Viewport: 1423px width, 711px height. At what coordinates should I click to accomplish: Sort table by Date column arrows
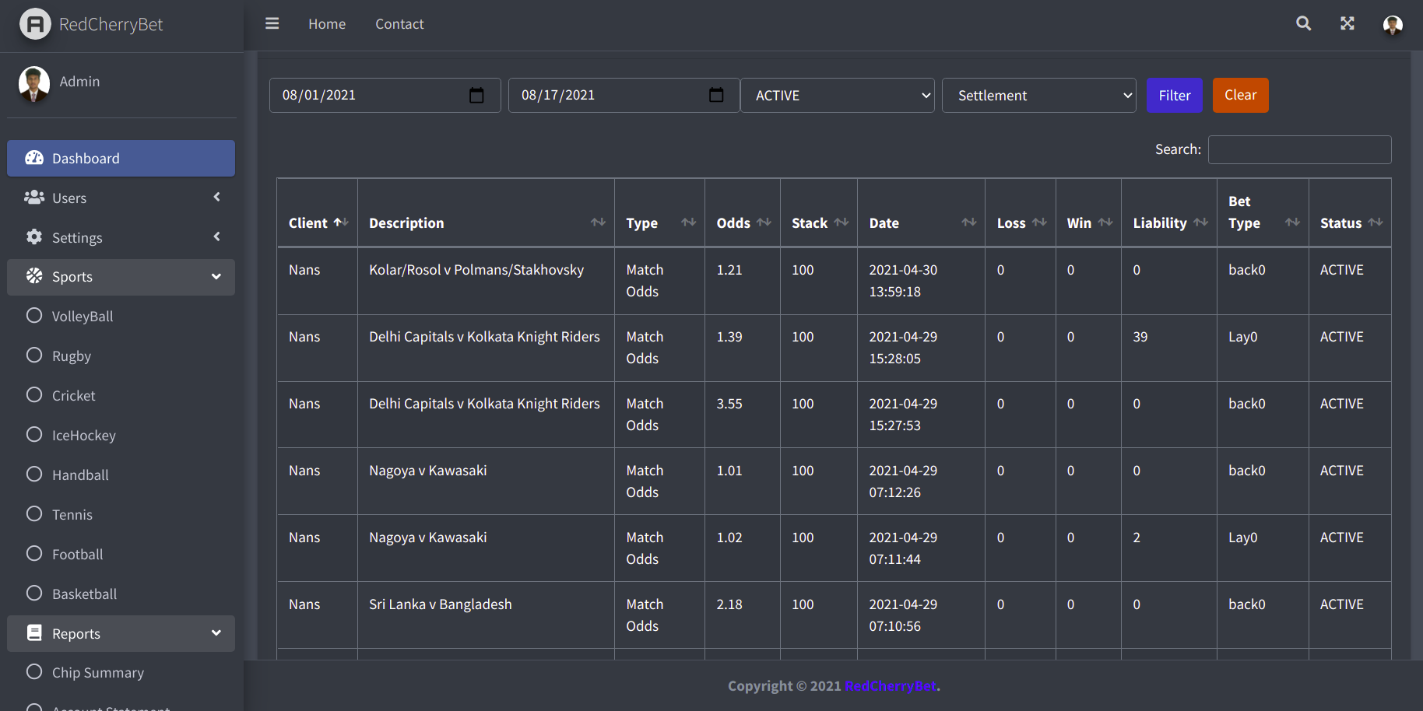pos(968,222)
